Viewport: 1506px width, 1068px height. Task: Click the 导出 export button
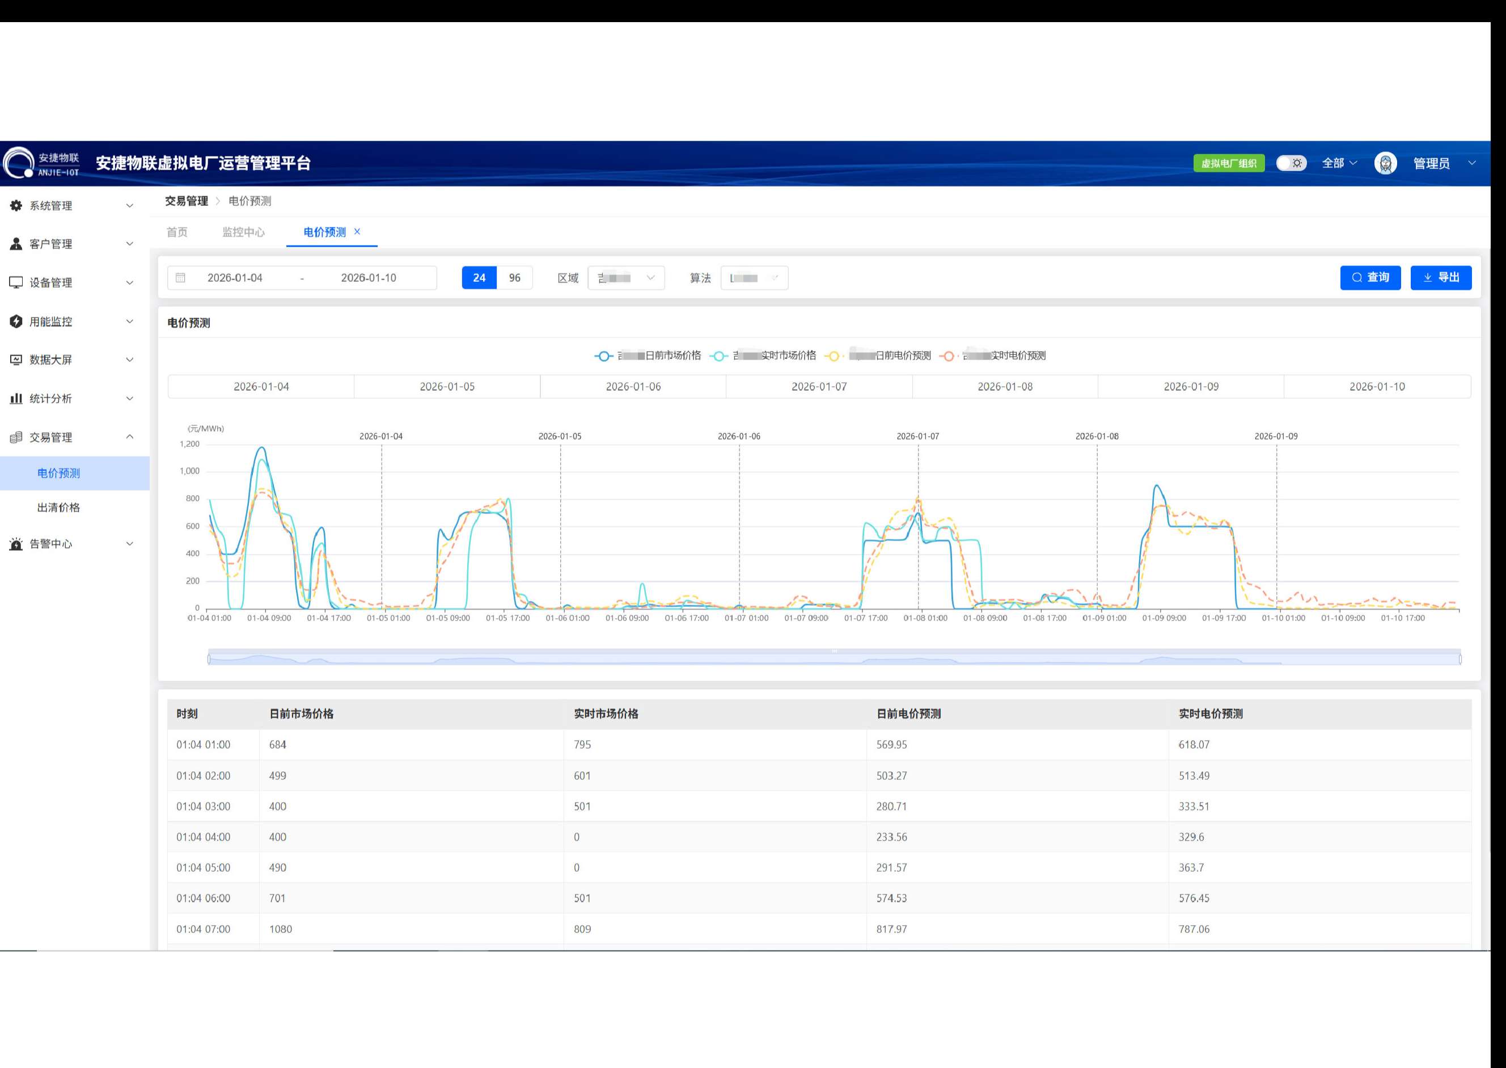[x=1440, y=277]
